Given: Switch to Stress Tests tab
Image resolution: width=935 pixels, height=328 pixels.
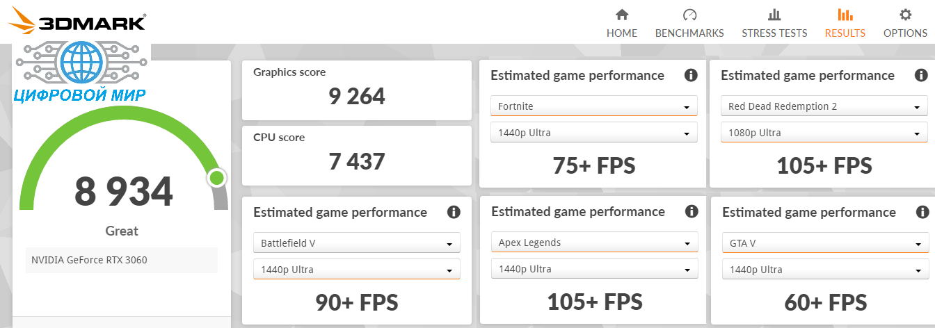Looking at the screenshot, I should (774, 24).
